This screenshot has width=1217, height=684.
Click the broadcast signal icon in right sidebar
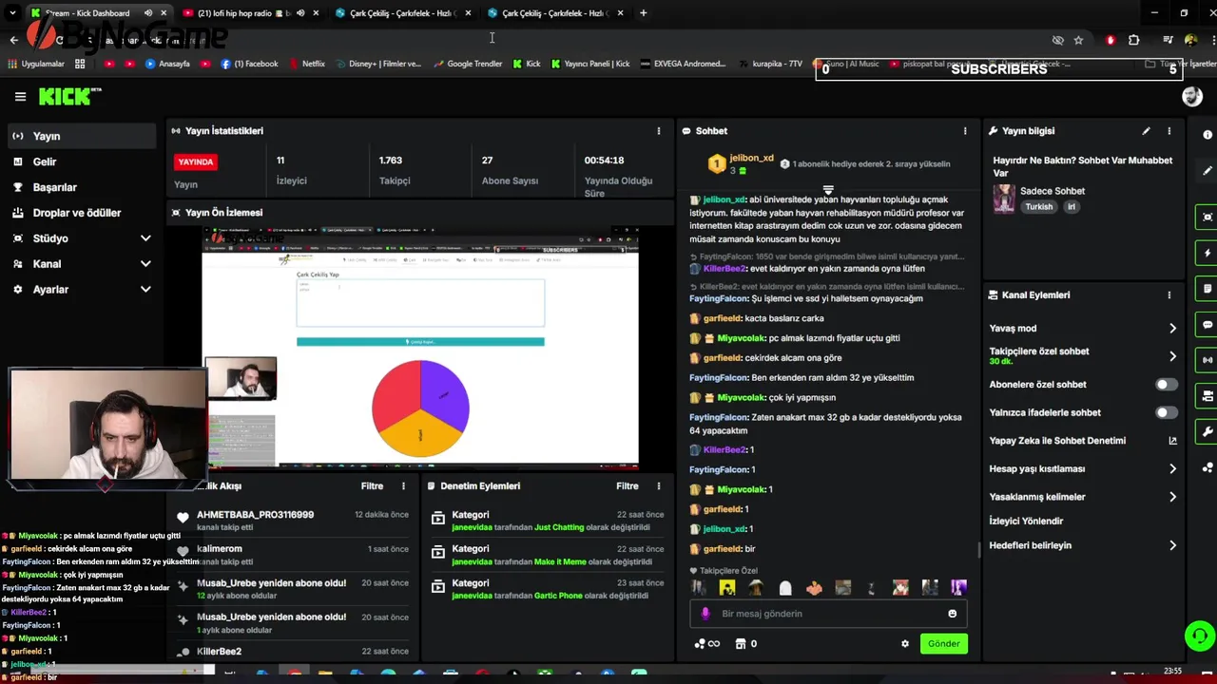1207,360
